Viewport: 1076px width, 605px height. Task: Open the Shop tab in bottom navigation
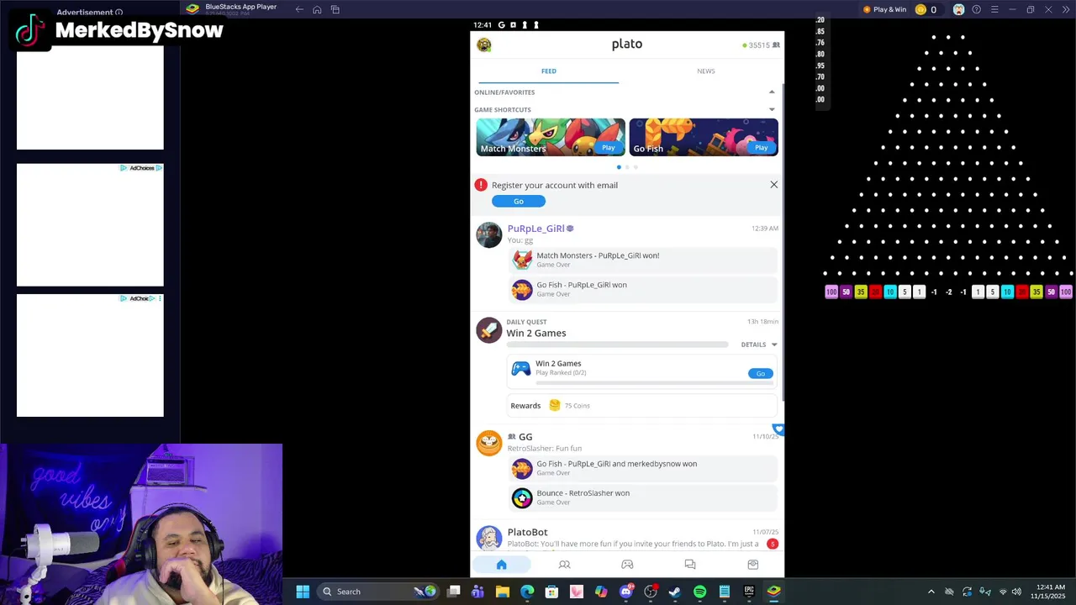pyautogui.click(x=753, y=565)
